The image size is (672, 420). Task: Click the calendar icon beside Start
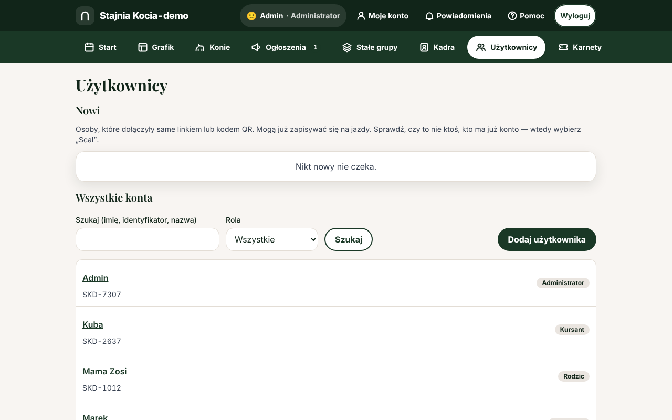pyautogui.click(x=89, y=47)
